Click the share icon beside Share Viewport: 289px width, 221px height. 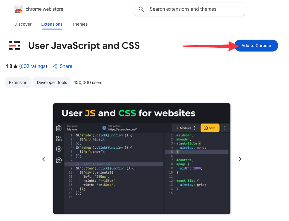coord(55,66)
